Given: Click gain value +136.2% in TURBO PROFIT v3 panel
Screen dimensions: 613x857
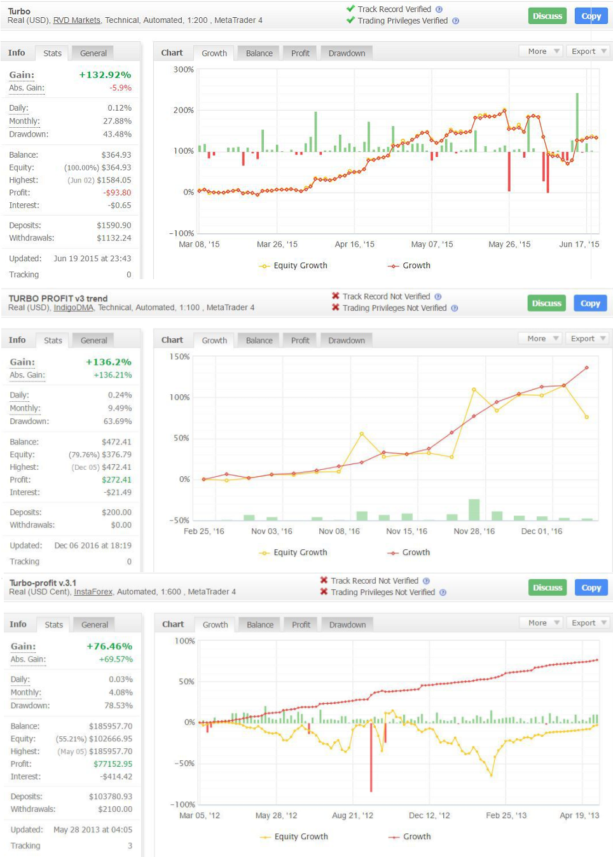Looking at the screenshot, I should 109,362.
